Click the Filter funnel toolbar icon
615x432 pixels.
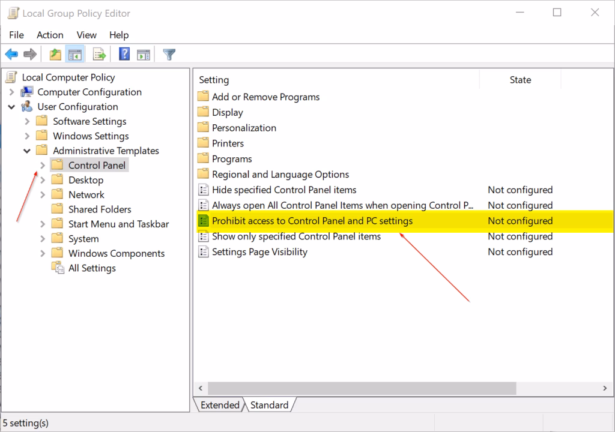pos(169,55)
